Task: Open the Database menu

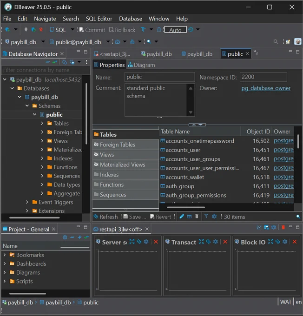Action: [131, 19]
